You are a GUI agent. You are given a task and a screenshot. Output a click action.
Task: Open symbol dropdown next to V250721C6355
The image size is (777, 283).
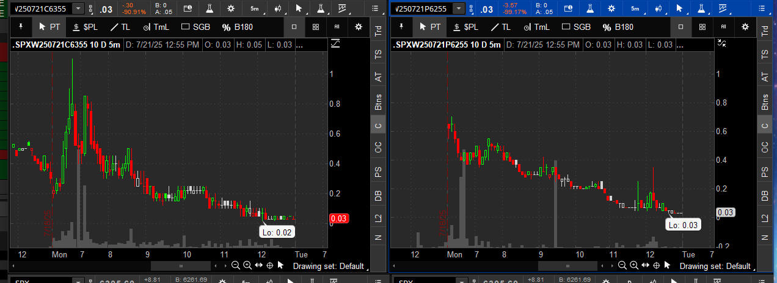click(78, 9)
